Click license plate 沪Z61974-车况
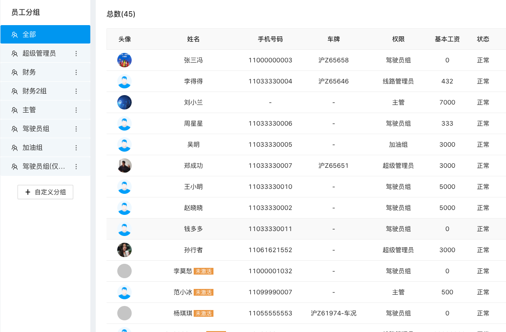The width and height of the screenshot is (506, 332). (x=333, y=313)
